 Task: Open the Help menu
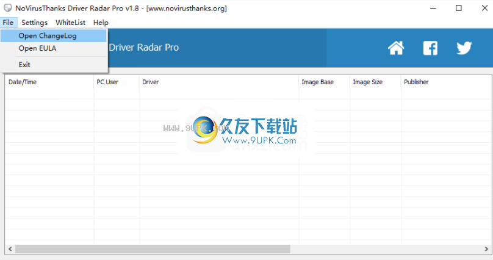[101, 23]
